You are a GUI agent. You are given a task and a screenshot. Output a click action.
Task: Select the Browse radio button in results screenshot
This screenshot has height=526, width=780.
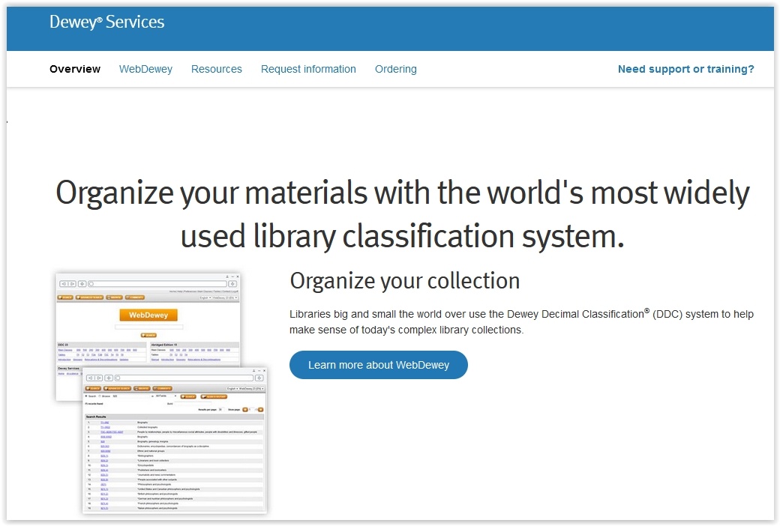(100, 396)
